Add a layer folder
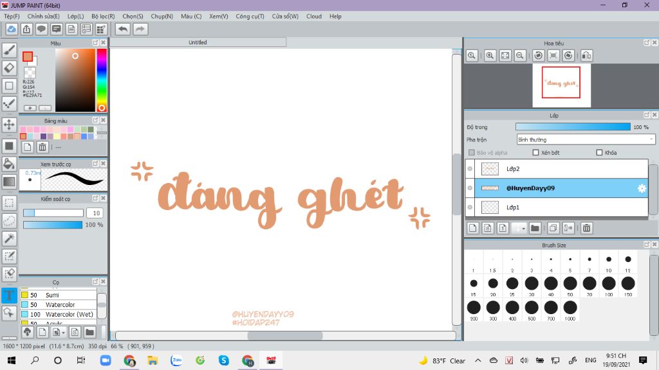Screen dimensions: 659x370 (535, 228)
